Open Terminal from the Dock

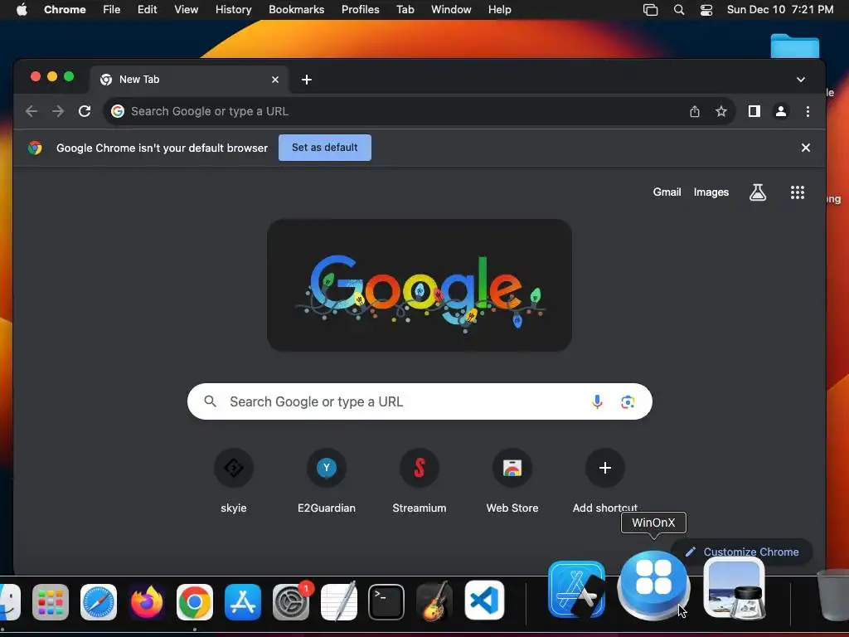tap(386, 602)
